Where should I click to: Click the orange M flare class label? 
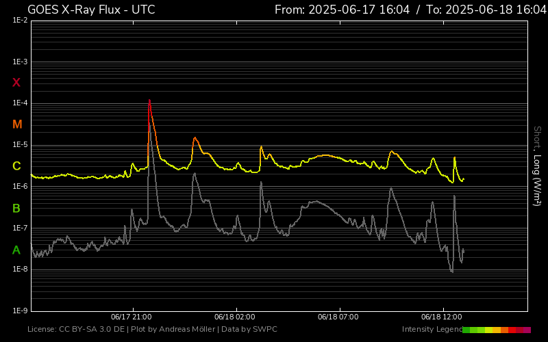click(x=17, y=124)
